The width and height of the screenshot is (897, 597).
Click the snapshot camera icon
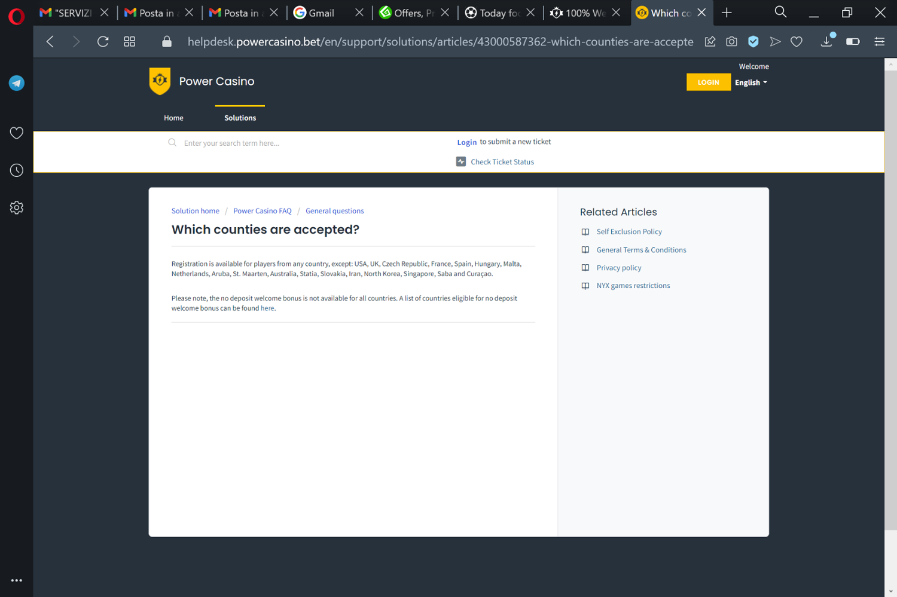pos(731,41)
